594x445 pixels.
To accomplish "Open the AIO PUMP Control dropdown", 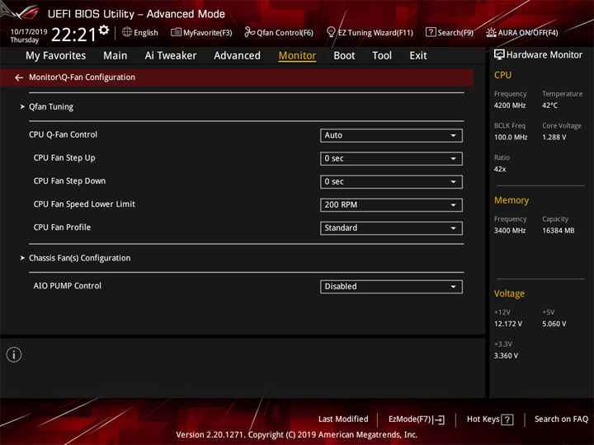I will click(x=391, y=287).
